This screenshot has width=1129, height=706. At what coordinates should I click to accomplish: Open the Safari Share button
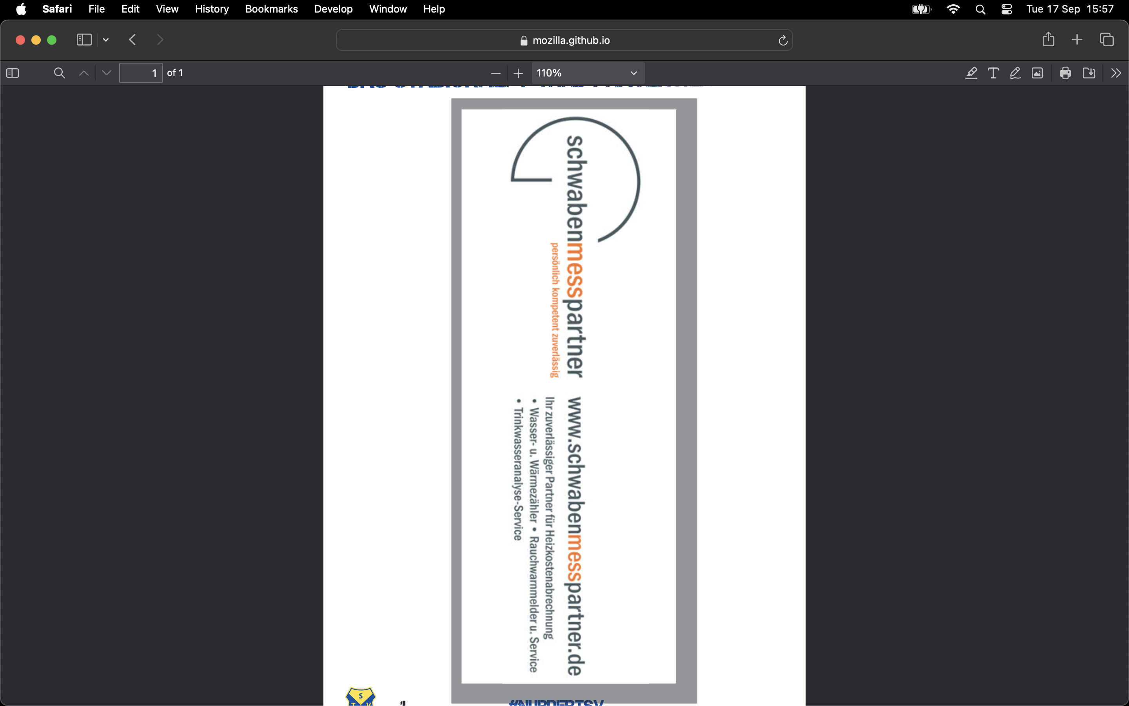pyautogui.click(x=1048, y=39)
